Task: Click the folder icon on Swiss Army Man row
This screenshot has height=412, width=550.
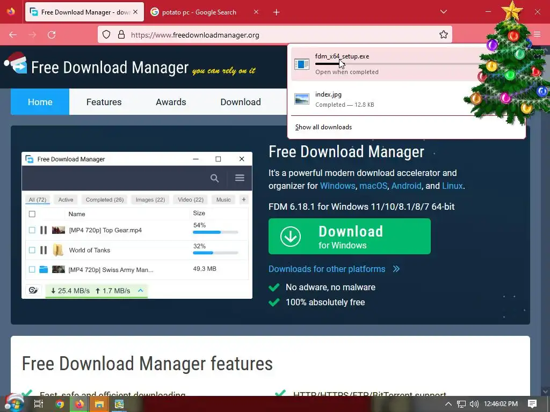Action: click(44, 269)
